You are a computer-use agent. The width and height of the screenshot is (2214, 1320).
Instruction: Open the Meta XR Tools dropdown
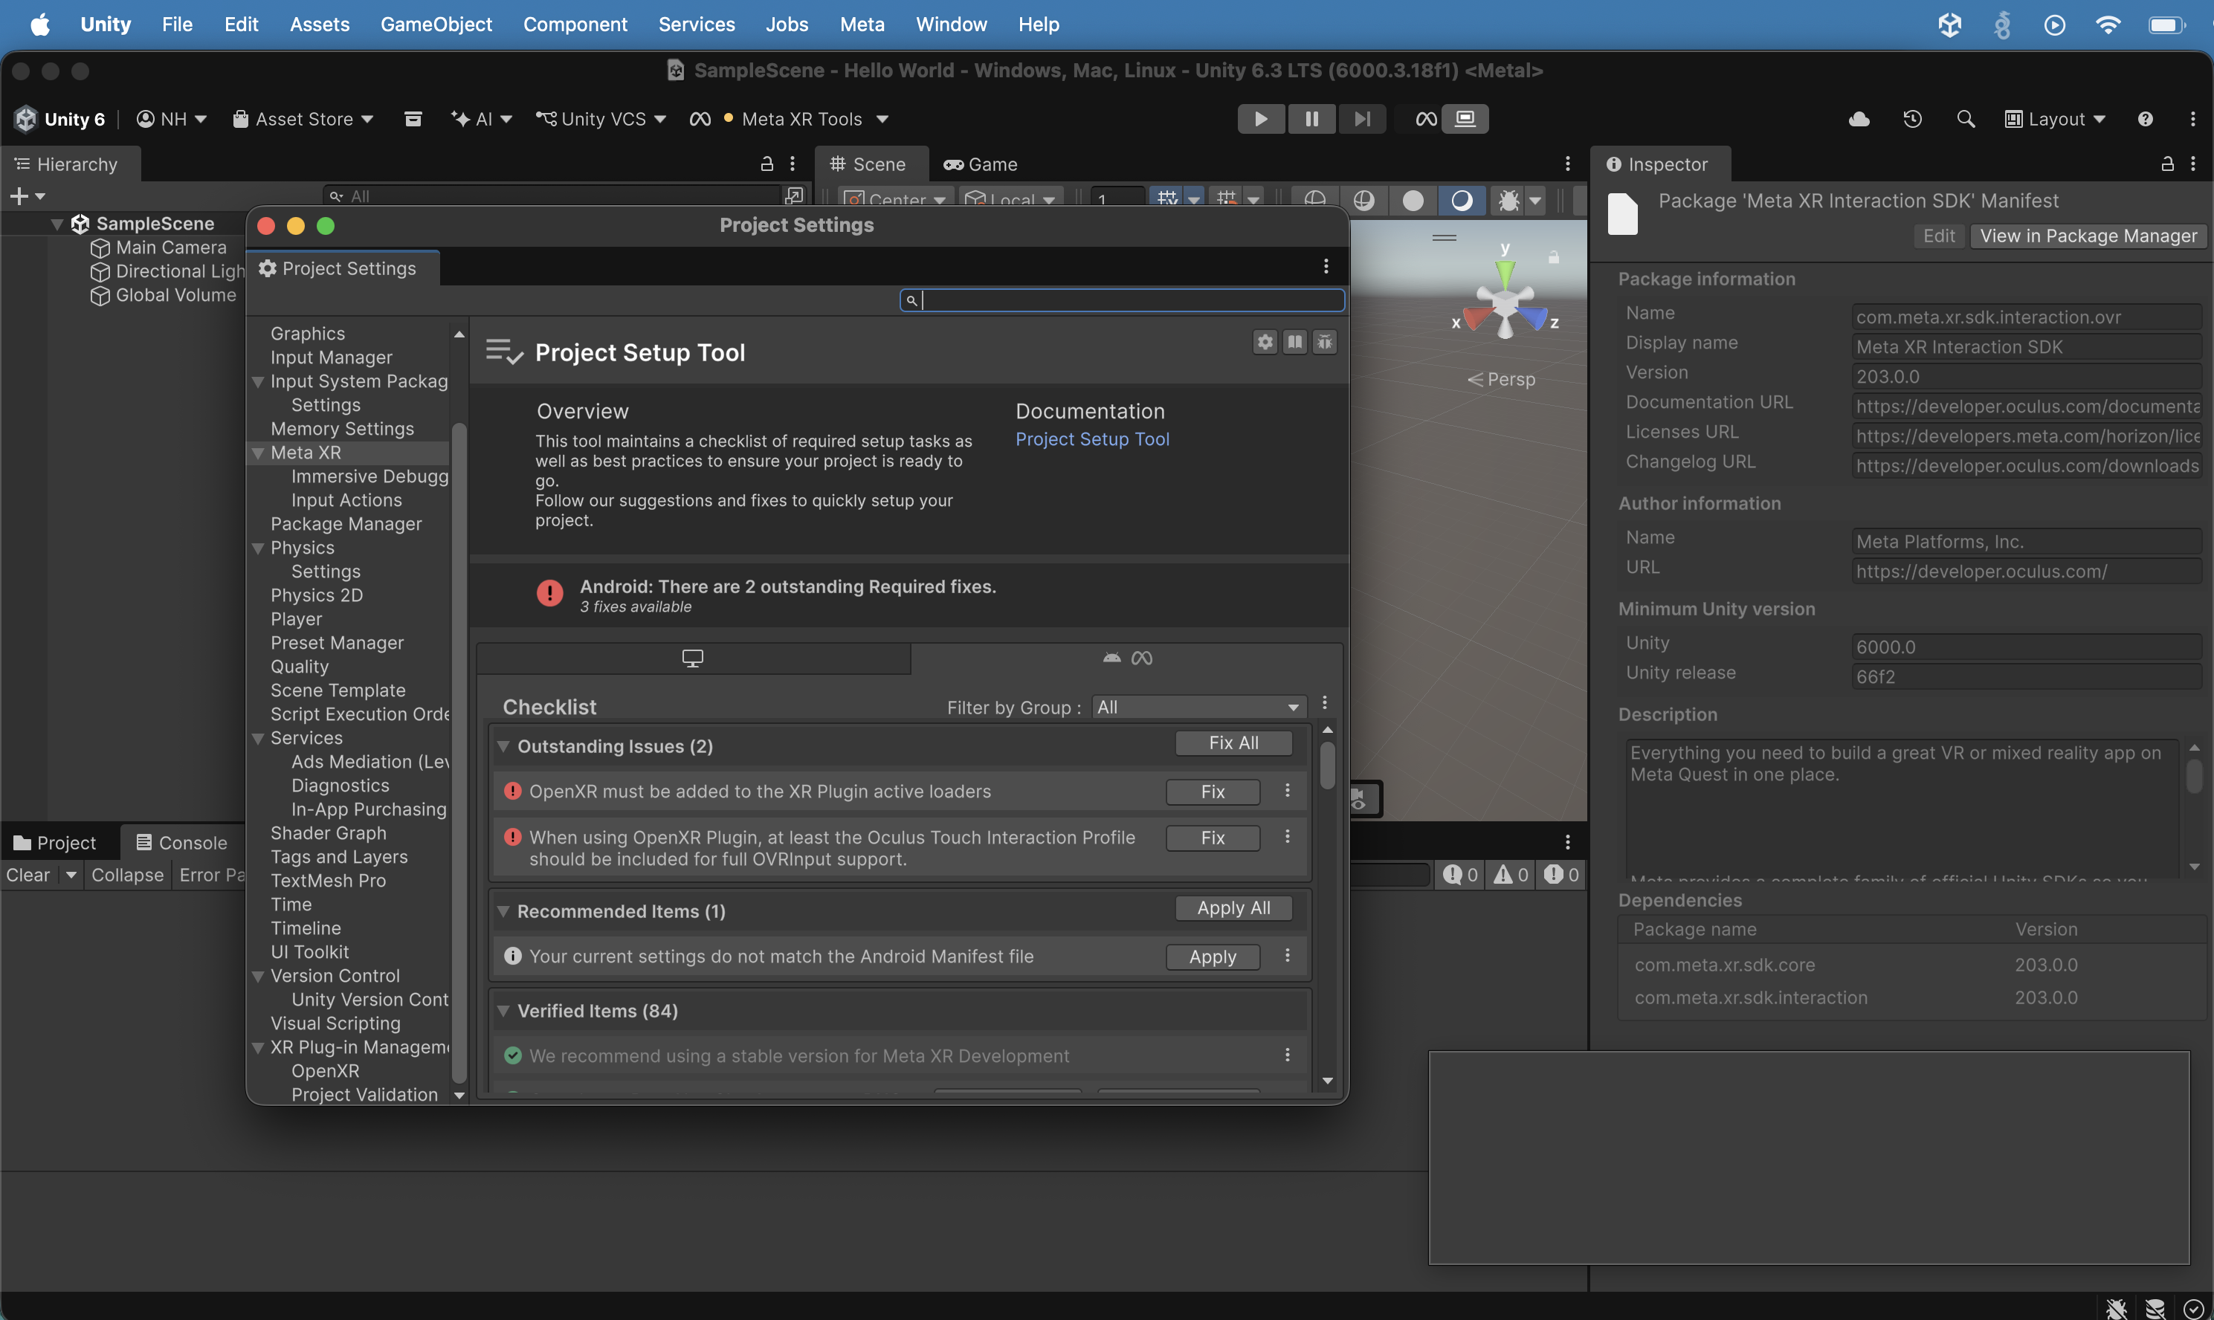(x=788, y=119)
